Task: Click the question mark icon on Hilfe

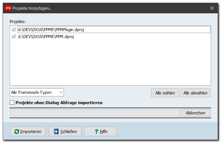Action: click(x=96, y=132)
